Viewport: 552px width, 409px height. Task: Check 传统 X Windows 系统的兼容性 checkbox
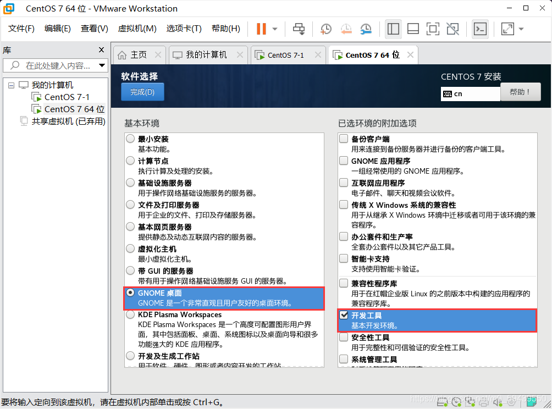click(x=344, y=204)
